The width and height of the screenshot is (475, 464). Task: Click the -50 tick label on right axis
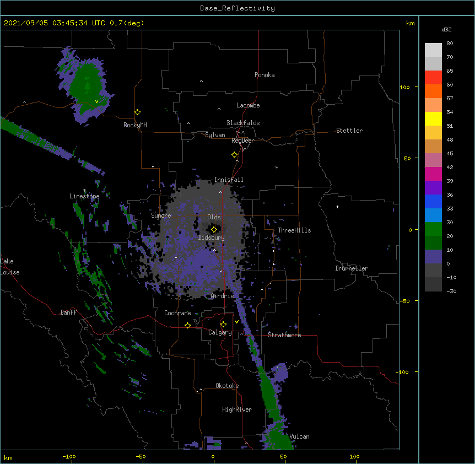pyautogui.click(x=404, y=301)
